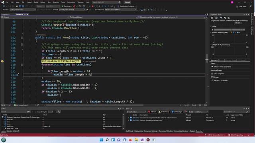The width and height of the screenshot is (255, 143).
Task: Click the Hot Reload flame icon
Action: click(x=74, y=6)
